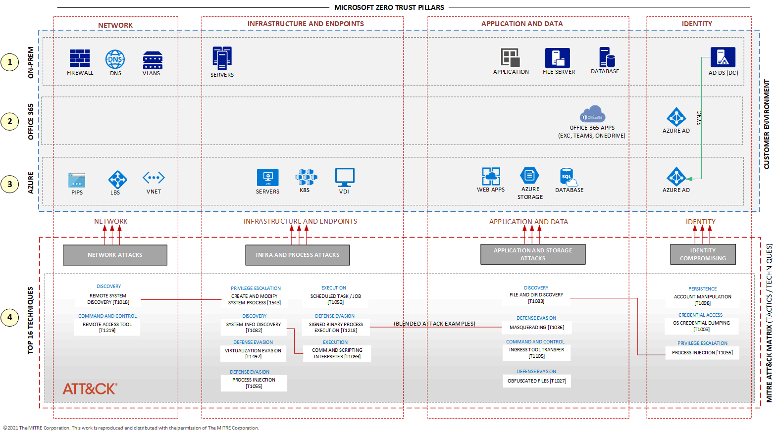Viewport: 778px width, 434px height.
Task: Click Masquerading [T1036] box
Action: click(537, 328)
